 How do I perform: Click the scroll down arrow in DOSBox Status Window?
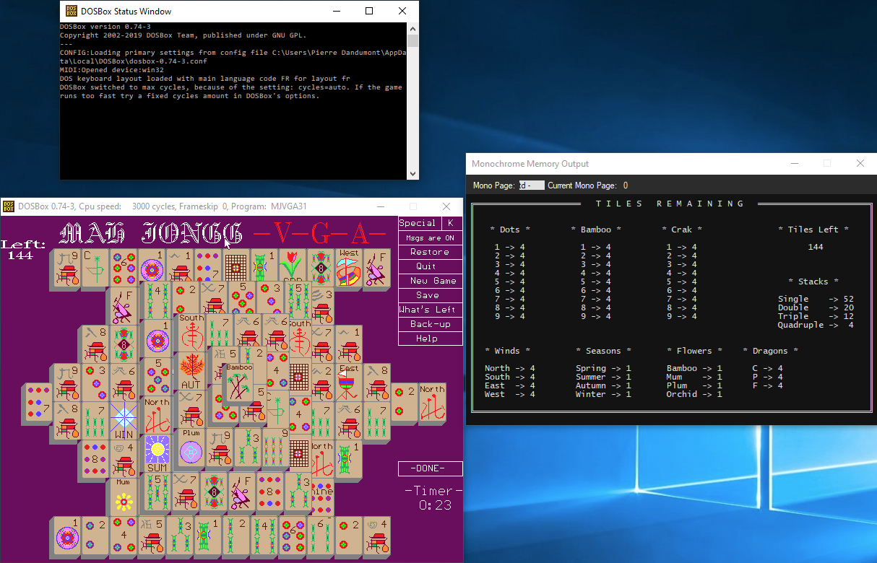pos(413,173)
